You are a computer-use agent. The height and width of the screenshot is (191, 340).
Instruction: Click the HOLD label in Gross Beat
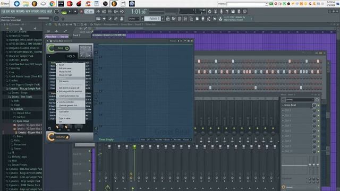click(71, 56)
